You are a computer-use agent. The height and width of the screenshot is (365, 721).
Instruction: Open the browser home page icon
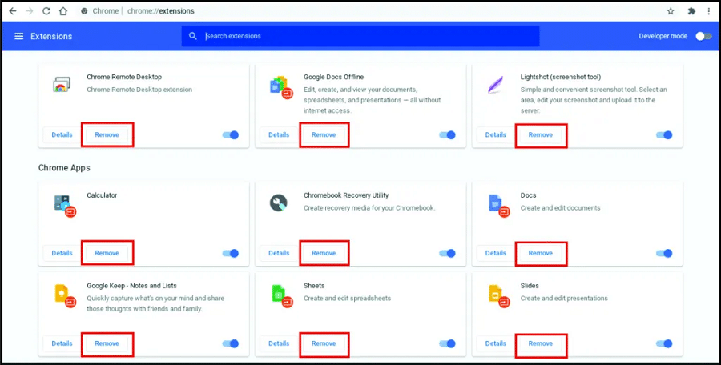click(63, 11)
